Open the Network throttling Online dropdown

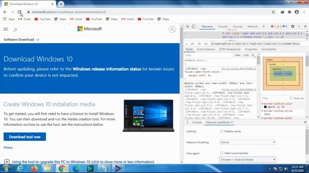[x=248, y=142]
